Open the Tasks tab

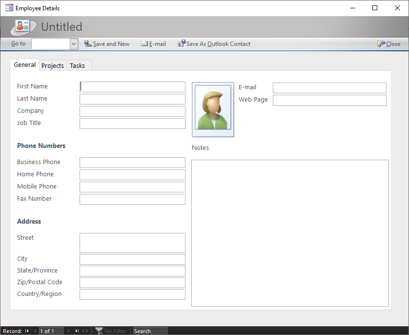[x=77, y=65]
